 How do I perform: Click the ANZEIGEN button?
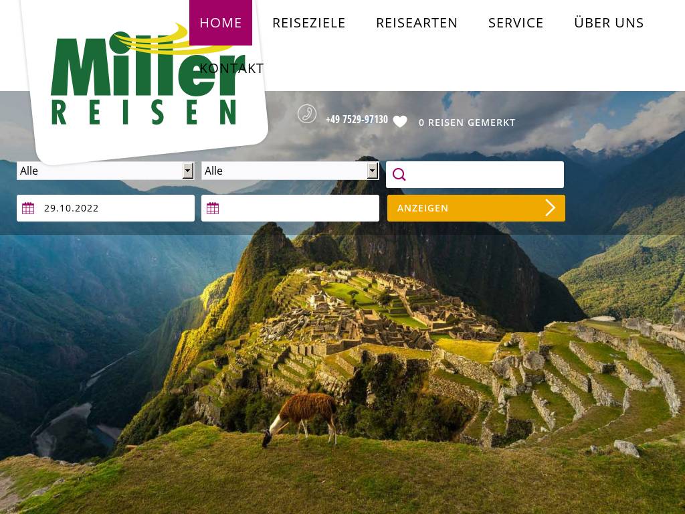click(476, 208)
